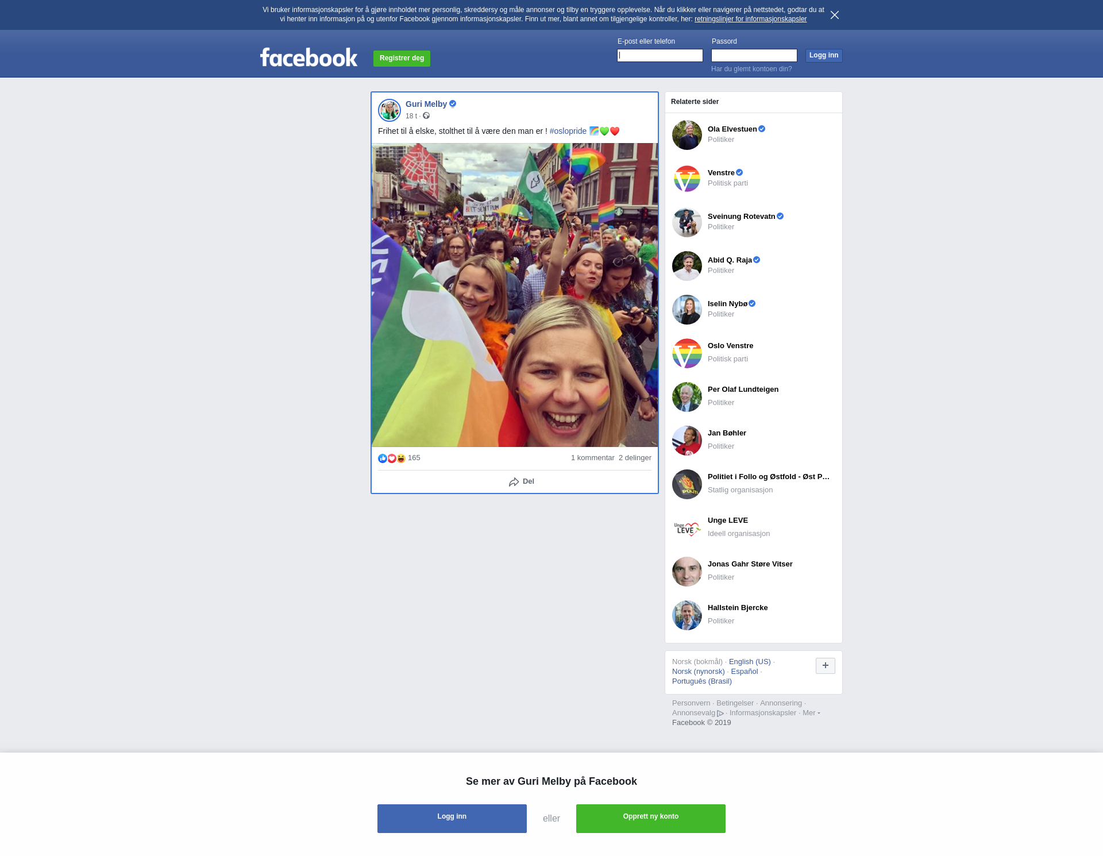The image size is (1103, 856).
Task: Open the Informasjonskapsler footer link
Action: 763,713
